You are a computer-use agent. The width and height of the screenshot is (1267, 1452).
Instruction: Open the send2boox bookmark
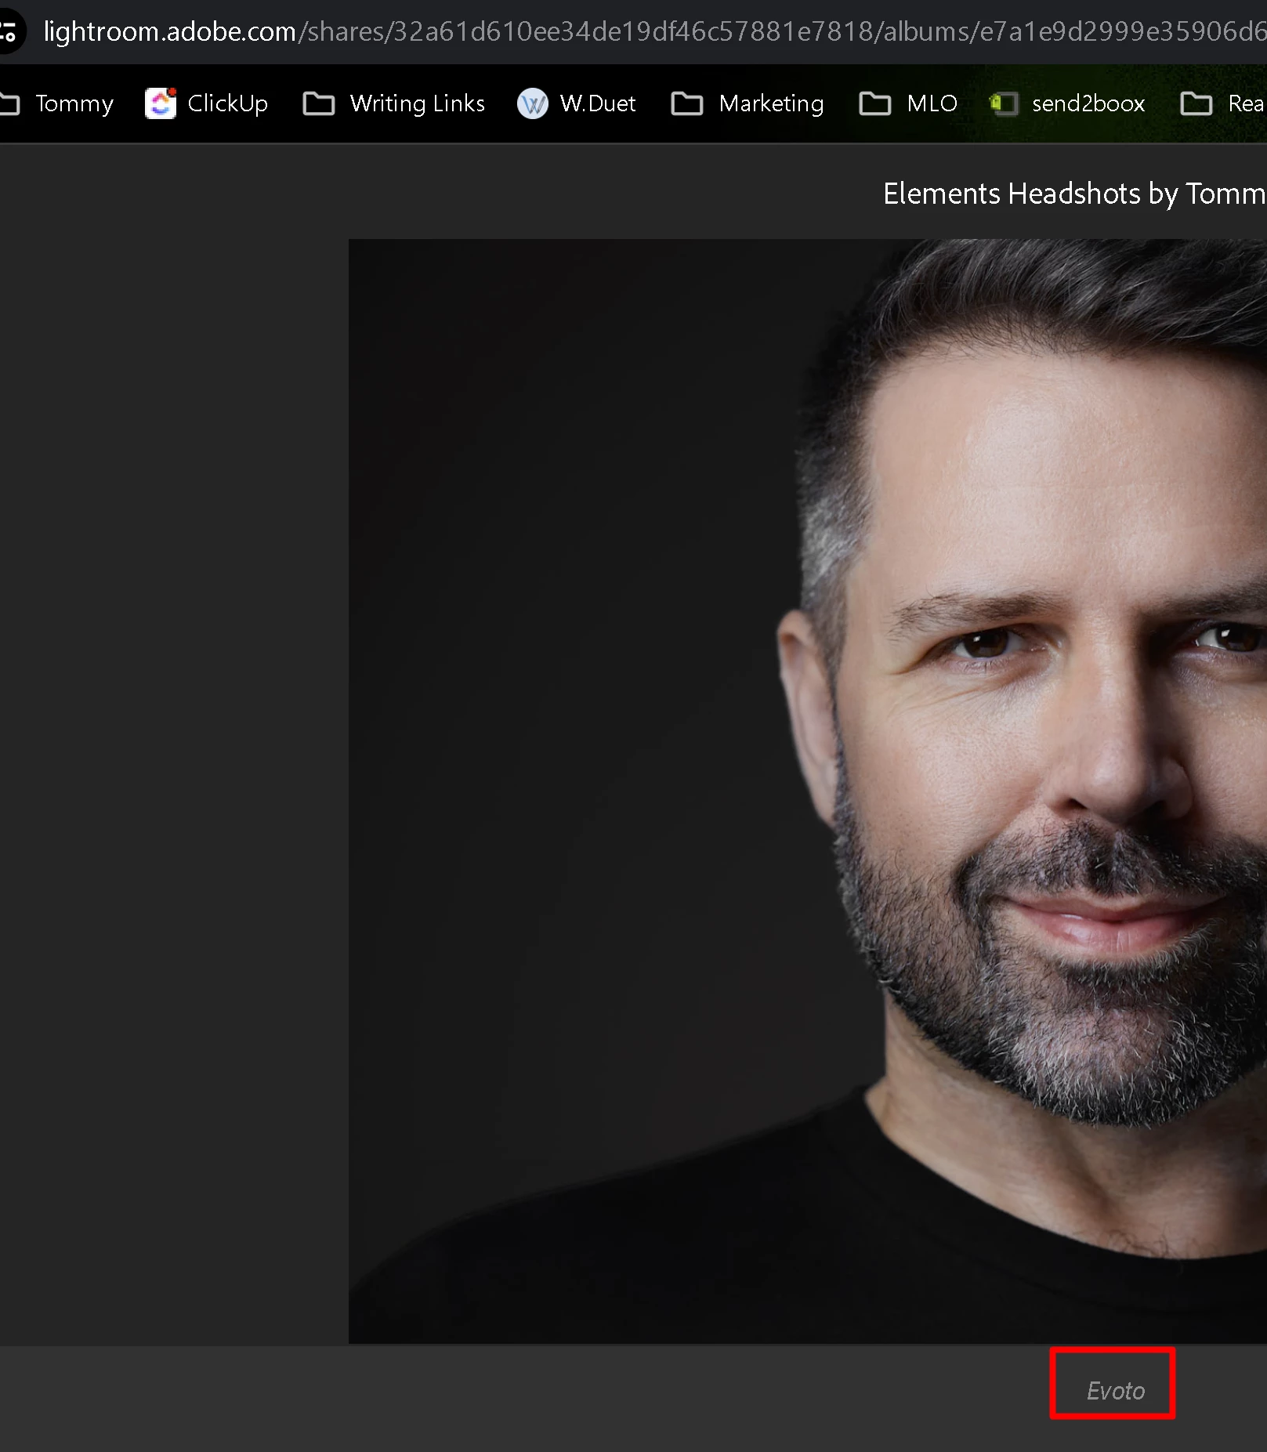point(1067,103)
